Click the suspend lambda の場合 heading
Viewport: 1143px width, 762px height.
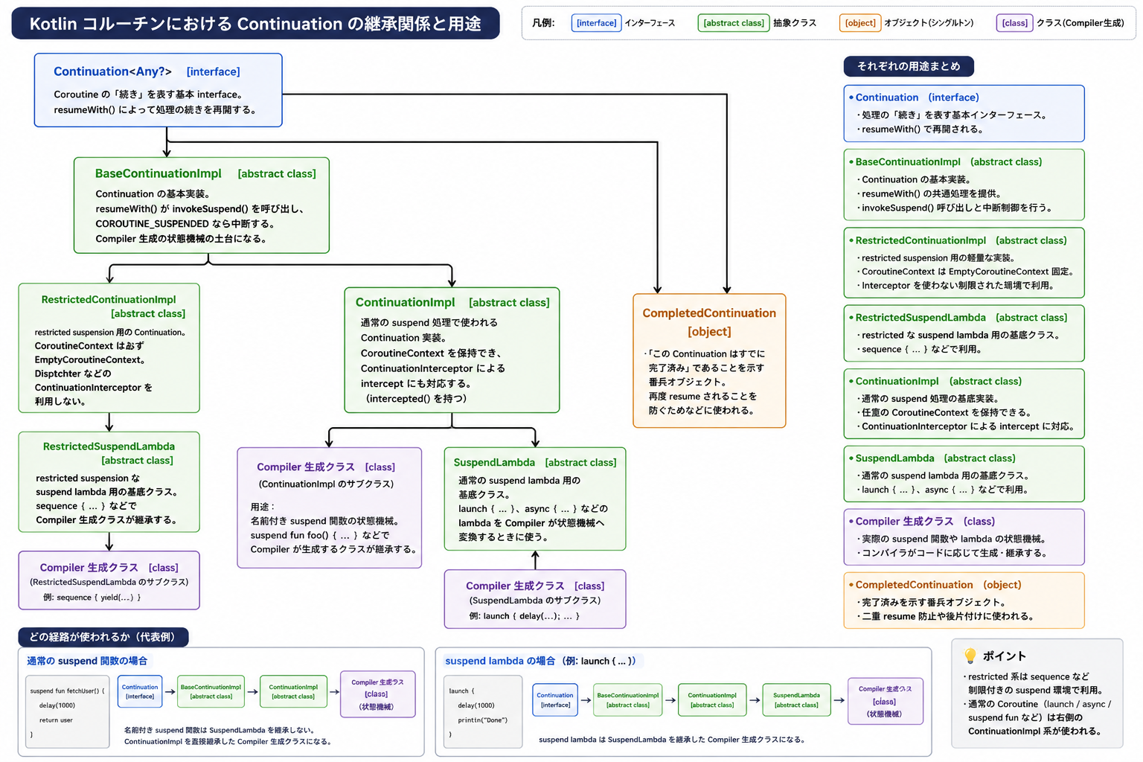[x=540, y=661]
